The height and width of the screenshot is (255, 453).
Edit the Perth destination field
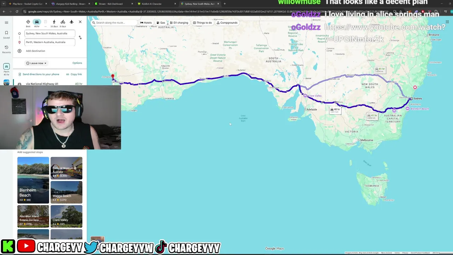coord(50,42)
